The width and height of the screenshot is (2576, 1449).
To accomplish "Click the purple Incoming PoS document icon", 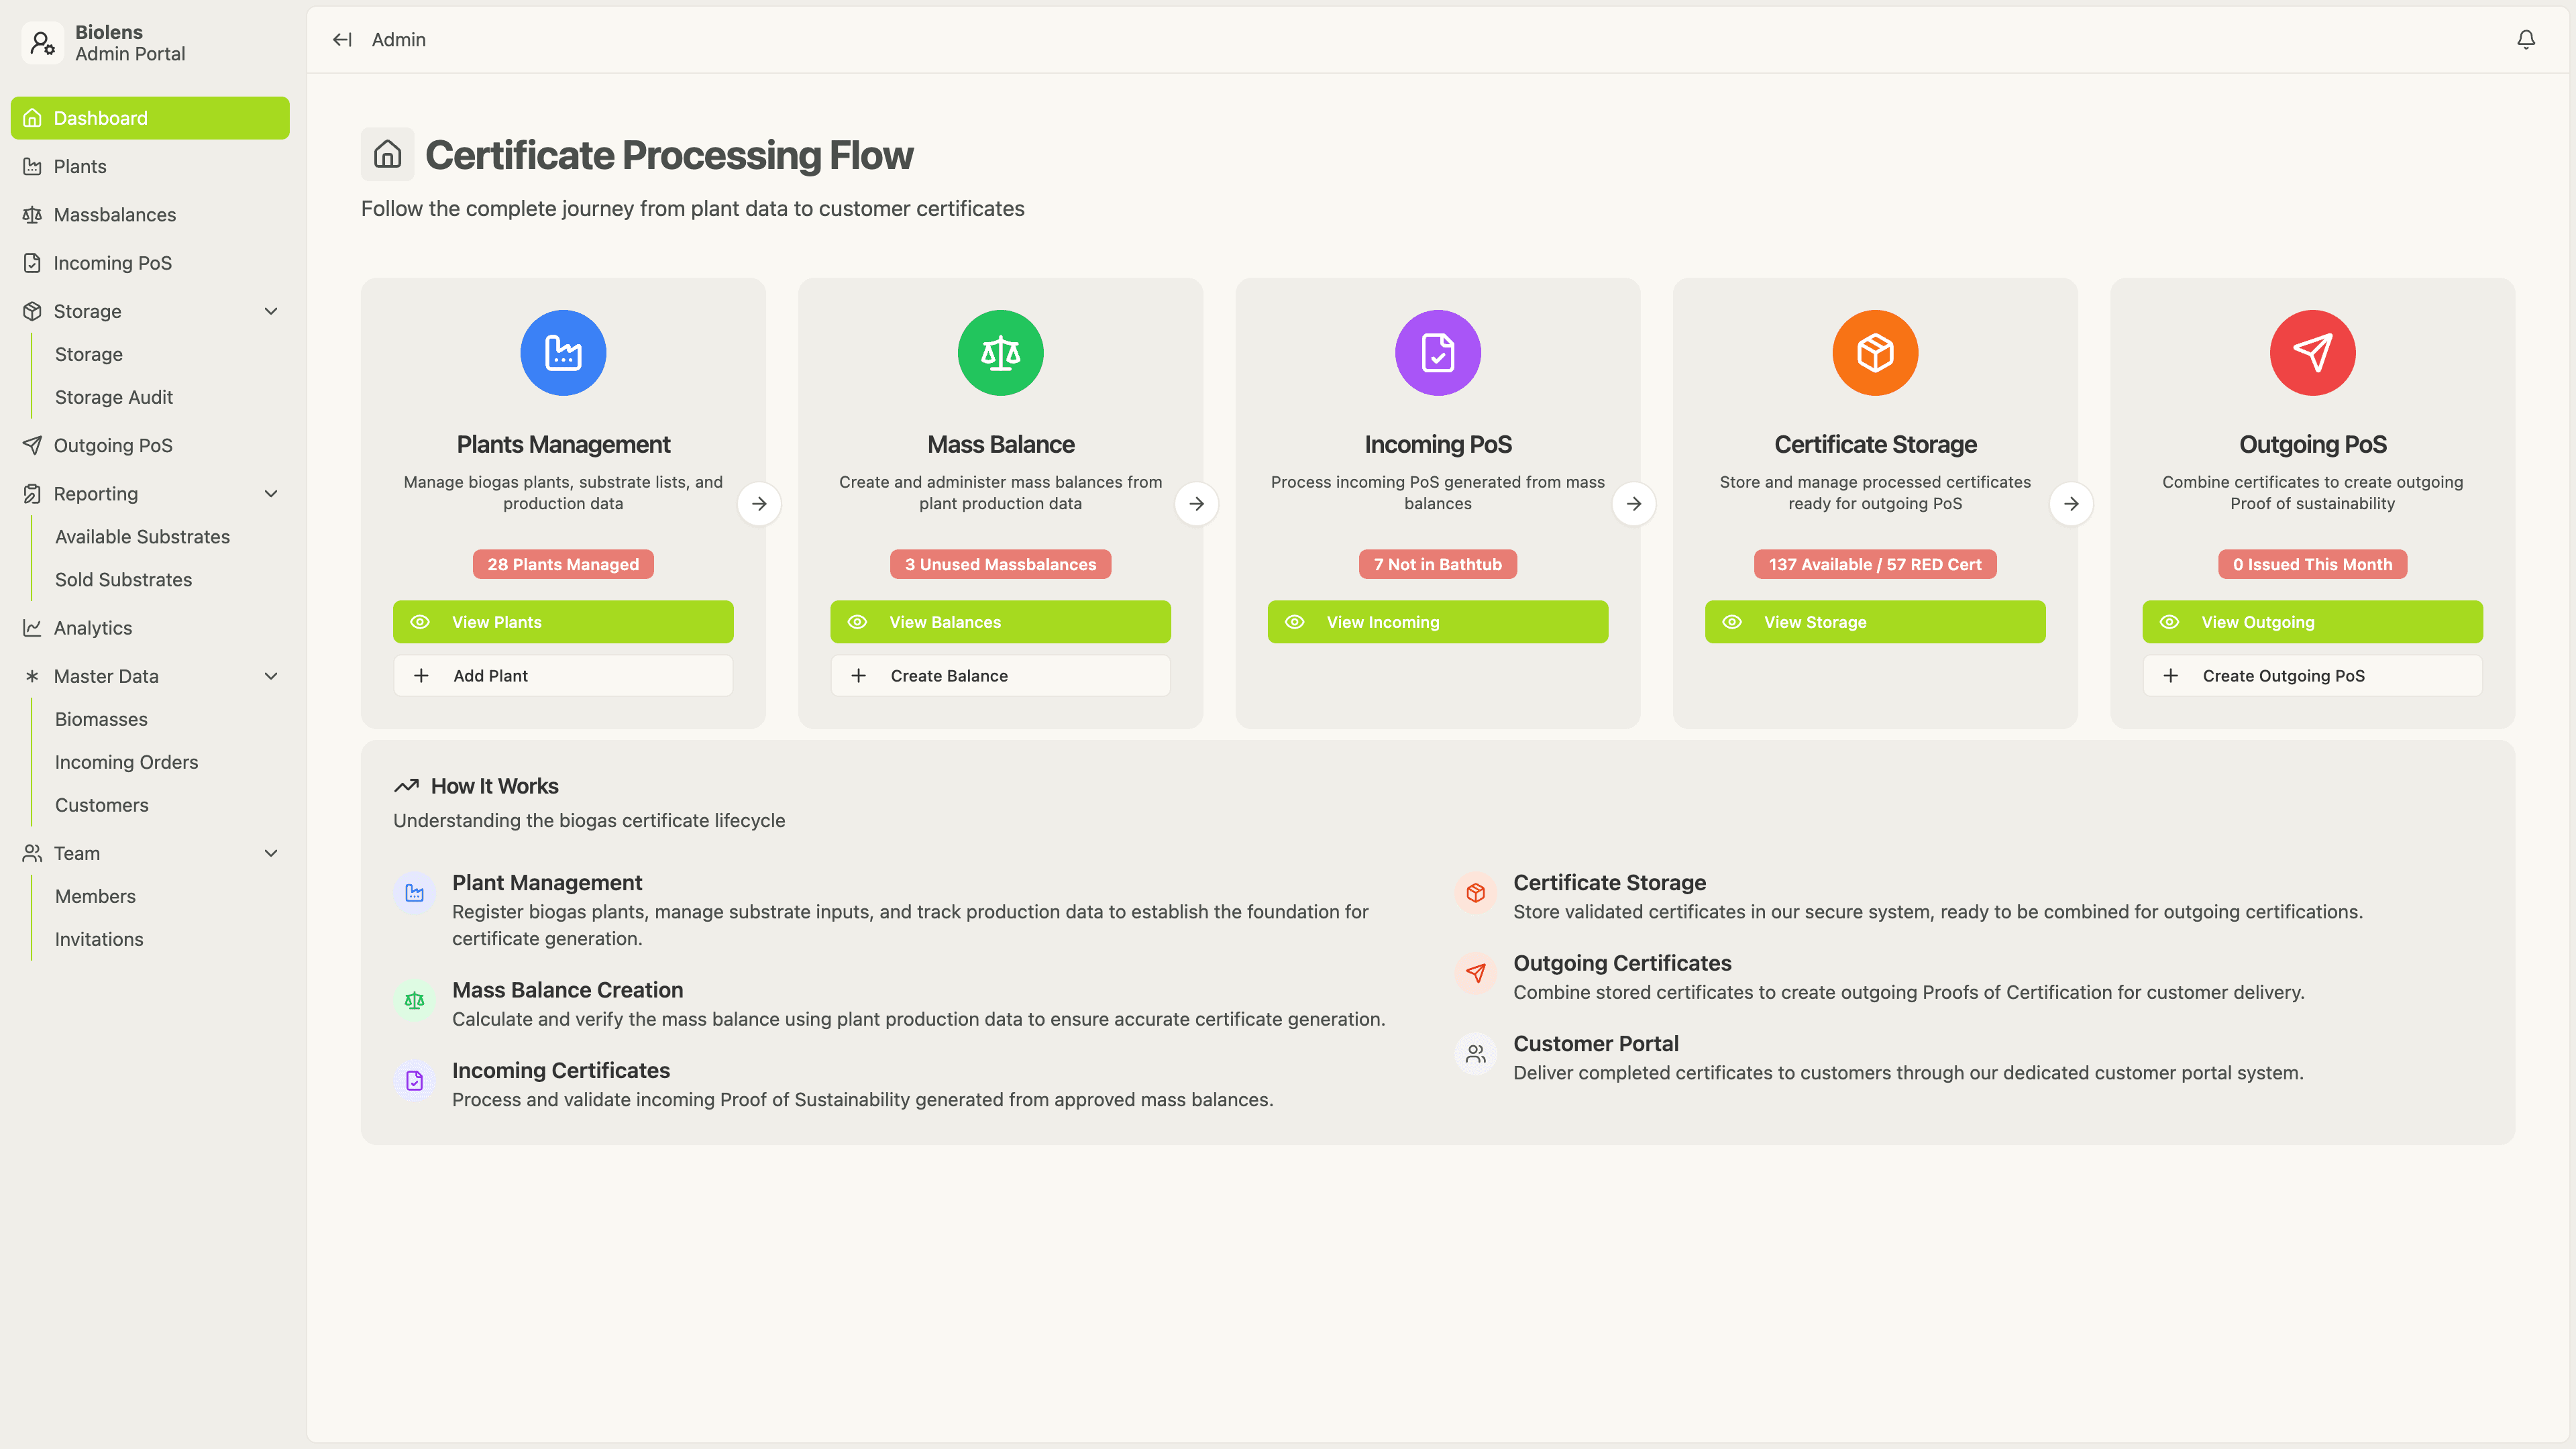I will [1437, 352].
